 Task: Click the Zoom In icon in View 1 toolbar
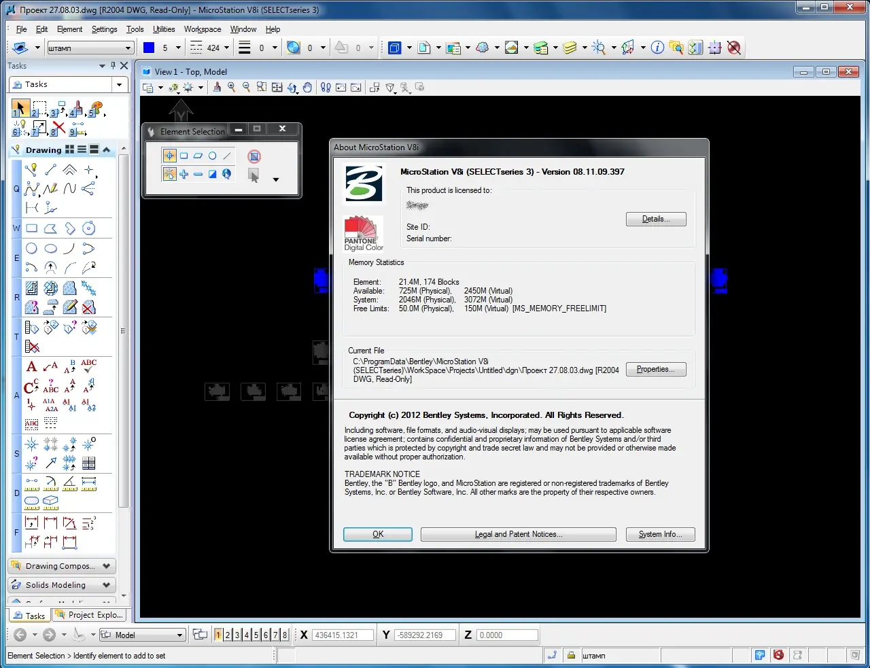click(232, 88)
